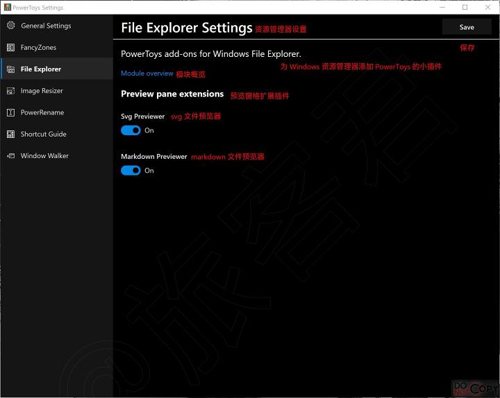The image size is (500, 398).
Task: Click the PowerToys add-ons description text
Action: coord(211,54)
